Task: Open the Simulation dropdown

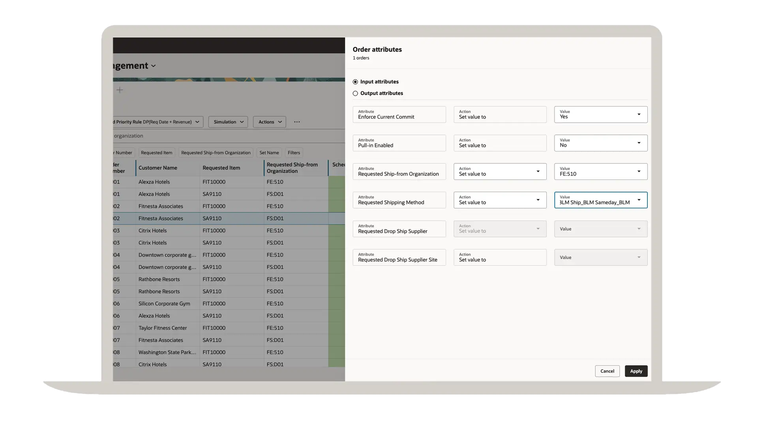Action: (228, 121)
